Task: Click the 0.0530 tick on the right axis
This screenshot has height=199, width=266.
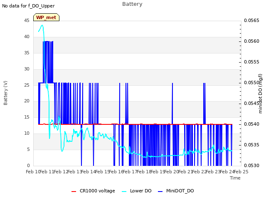Action: [x=251, y=165]
